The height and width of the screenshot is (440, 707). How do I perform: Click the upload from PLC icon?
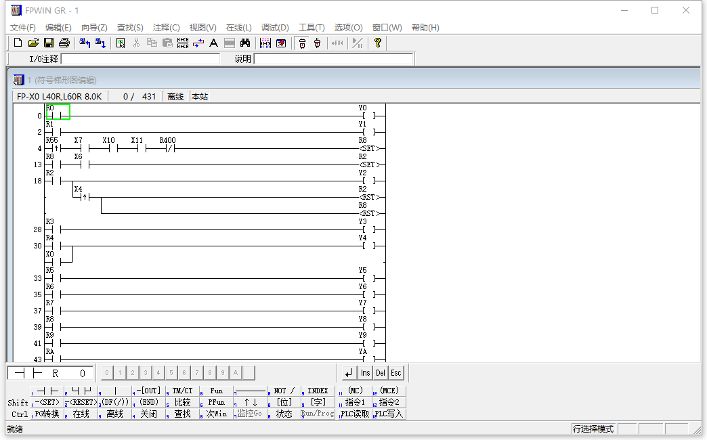(x=85, y=43)
